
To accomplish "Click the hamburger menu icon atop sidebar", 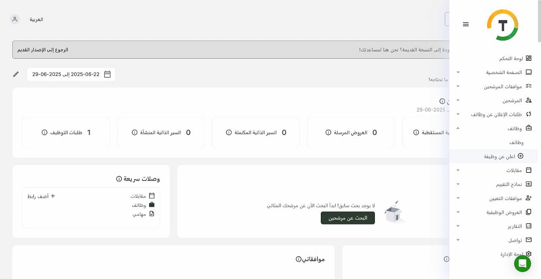I will click(x=466, y=24).
